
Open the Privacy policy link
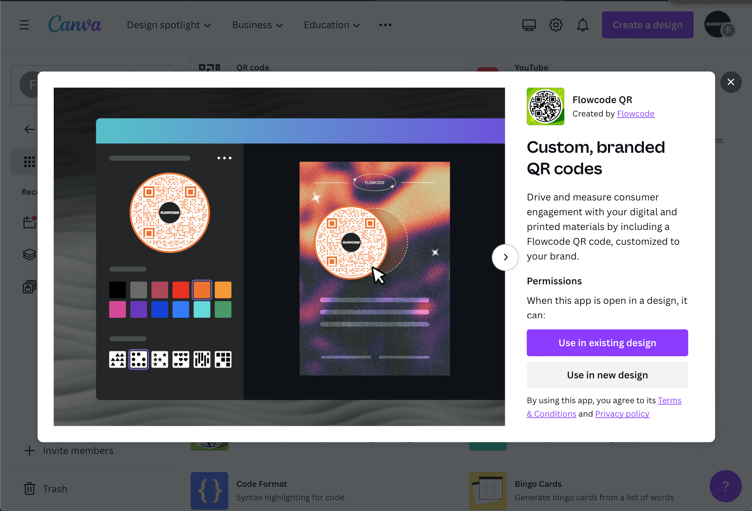click(622, 414)
